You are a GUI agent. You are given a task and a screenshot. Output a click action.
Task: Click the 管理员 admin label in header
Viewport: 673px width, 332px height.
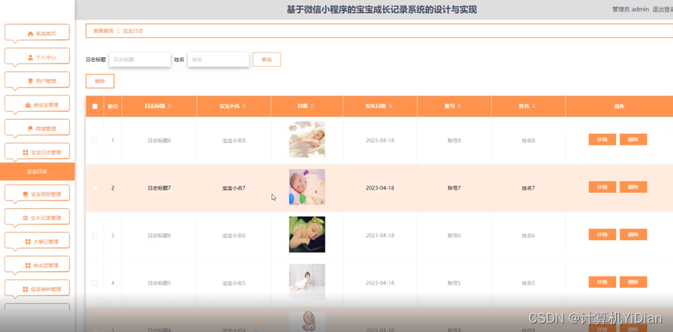pyautogui.click(x=630, y=9)
